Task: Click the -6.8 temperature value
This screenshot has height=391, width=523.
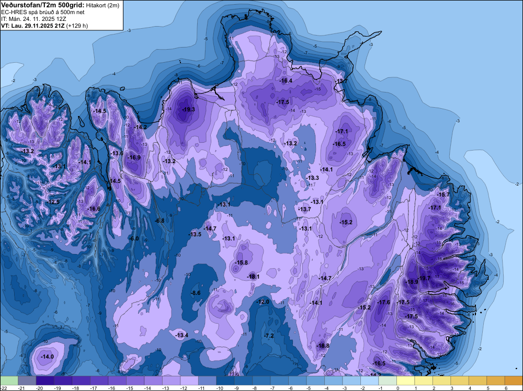Action: click(x=160, y=221)
